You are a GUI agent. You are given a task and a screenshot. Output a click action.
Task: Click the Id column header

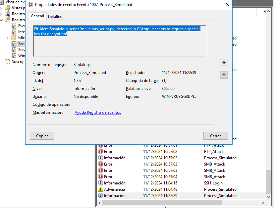click(264, 12)
